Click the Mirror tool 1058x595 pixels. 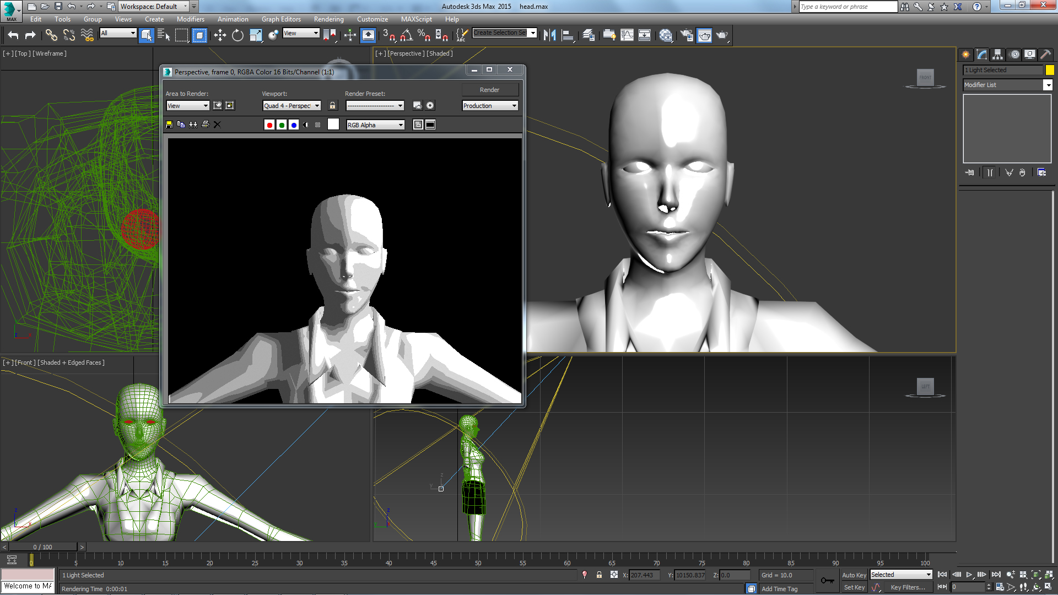(x=549, y=35)
